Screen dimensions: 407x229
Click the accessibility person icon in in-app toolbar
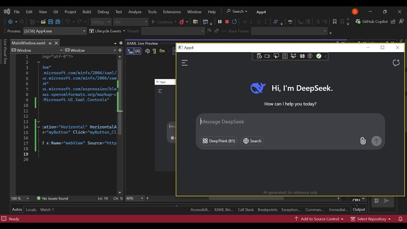point(310,56)
